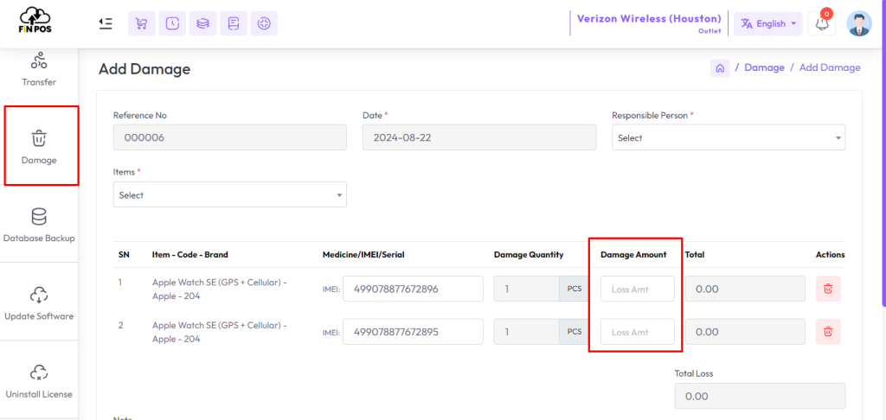This screenshot has height=420, width=886.
Task: Open the notifications bell
Action: click(822, 23)
